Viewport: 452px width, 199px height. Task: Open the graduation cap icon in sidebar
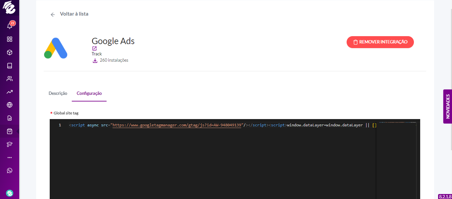click(x=10, y=144)
